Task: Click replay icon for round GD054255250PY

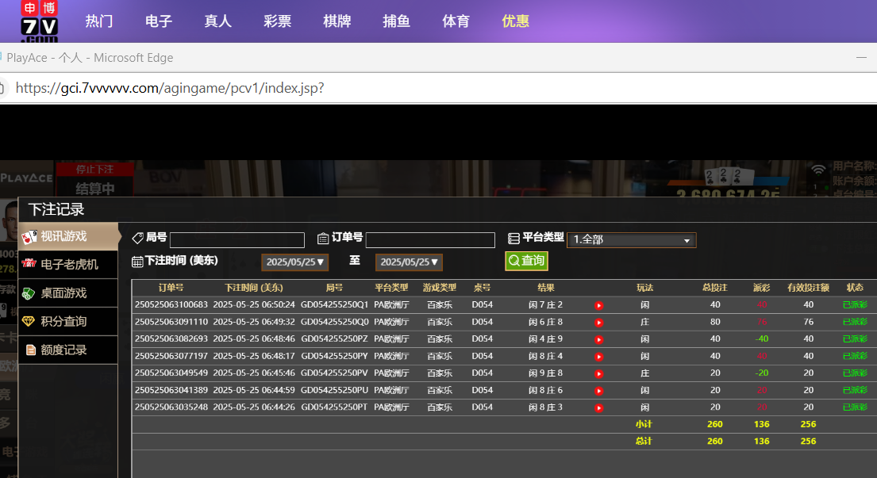Action: tap(598, 357)
